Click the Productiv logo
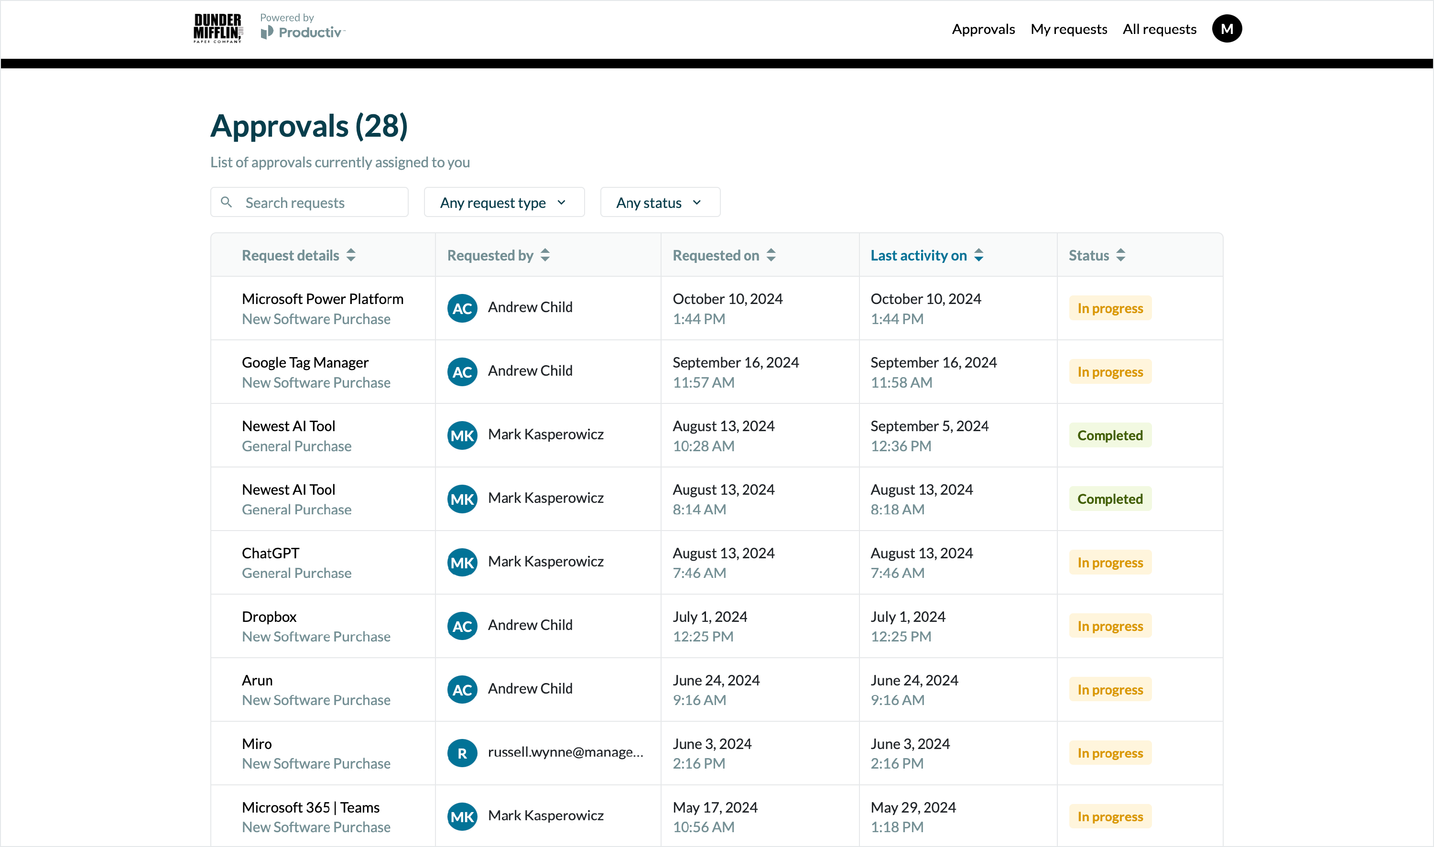This screenshot has width=1434, height=847. click(303, 32)
